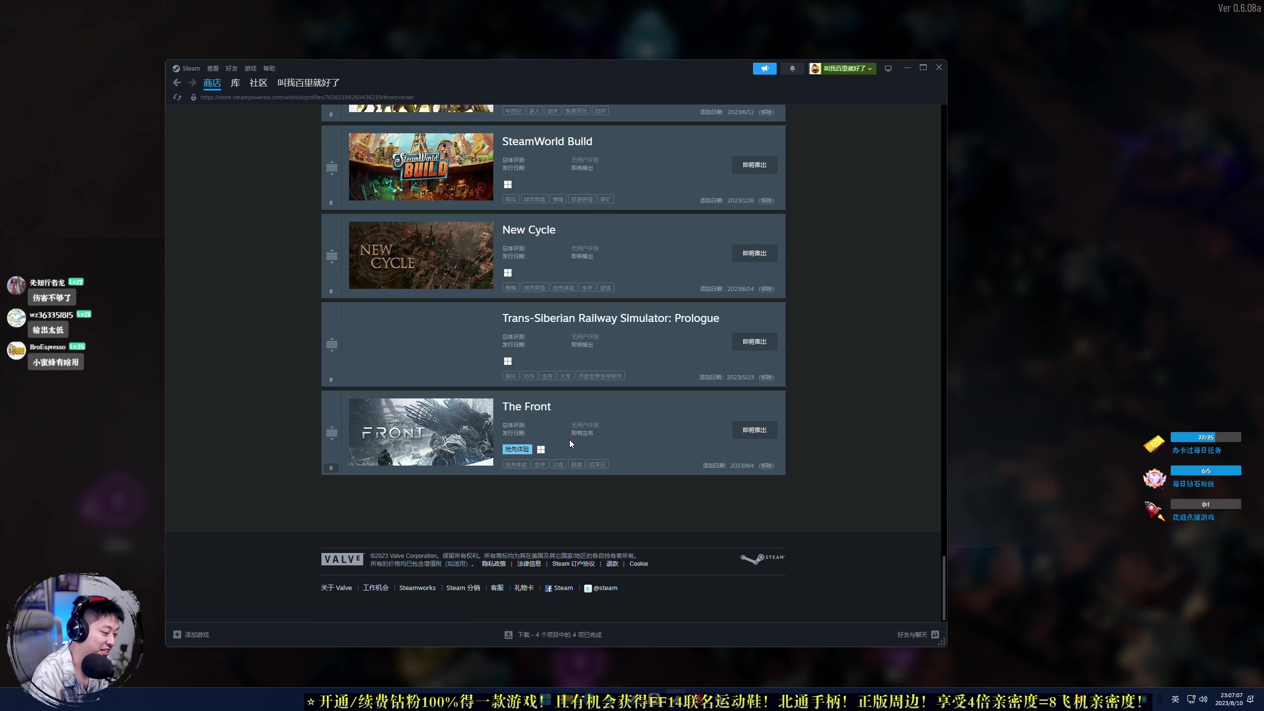Open the @steam Twitter link
1264x711 pixels.
(x=600, y=588)
